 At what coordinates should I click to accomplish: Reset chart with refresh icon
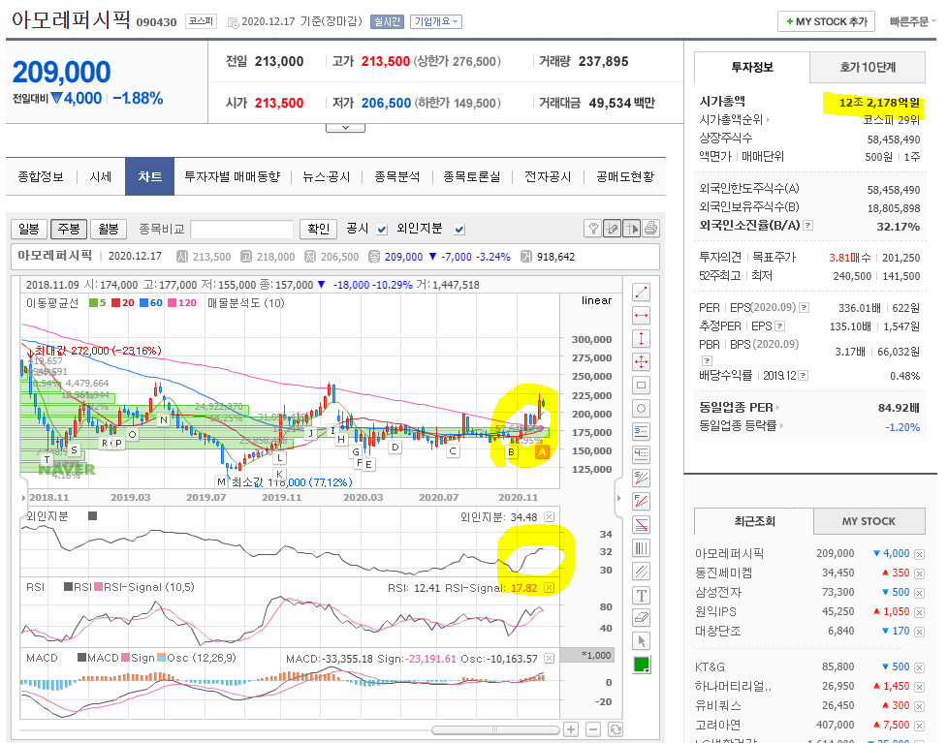tap(616, 729)
